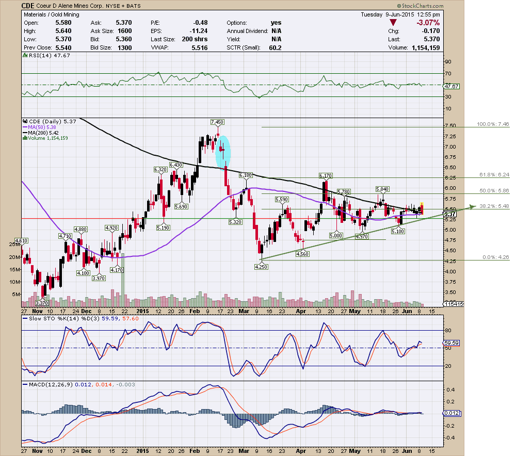Viewport: 516px width, 456px height.
Task: Click the 6.430 price label
Action: click(176, 165)
